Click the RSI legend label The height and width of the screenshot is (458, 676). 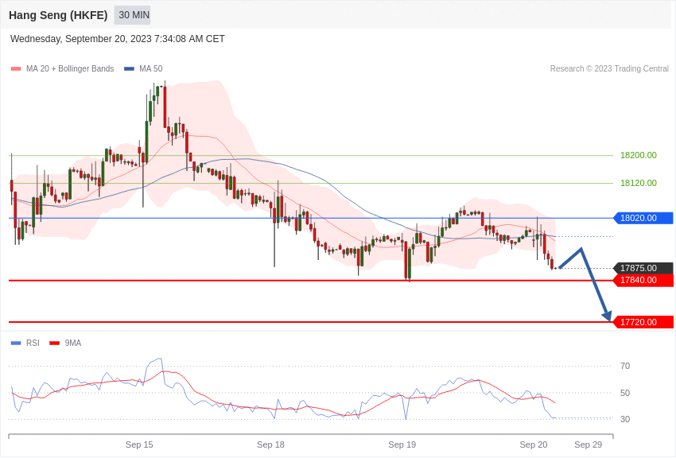[33, 343]
